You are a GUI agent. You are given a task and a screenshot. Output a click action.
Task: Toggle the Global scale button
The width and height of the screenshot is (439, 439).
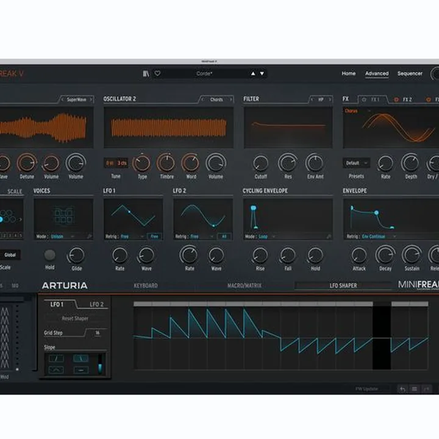[10, 255]
